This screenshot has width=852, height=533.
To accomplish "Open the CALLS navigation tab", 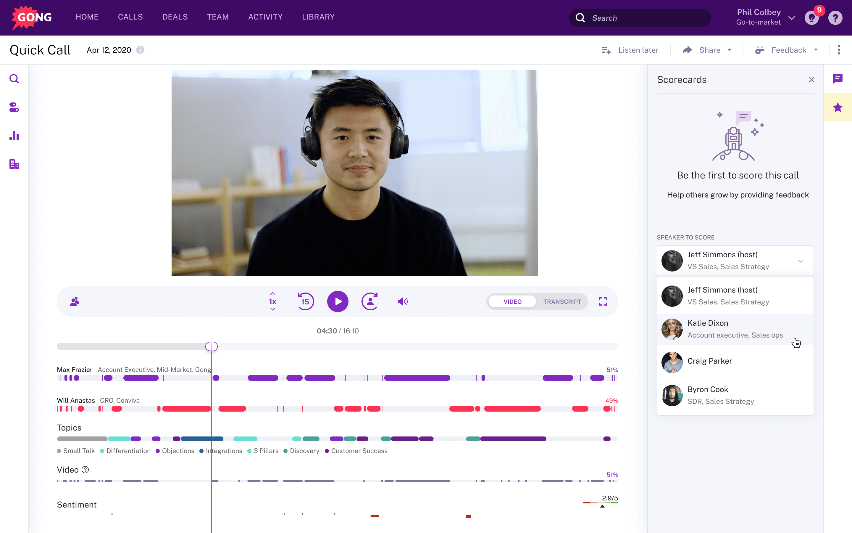I will (130, 17).
